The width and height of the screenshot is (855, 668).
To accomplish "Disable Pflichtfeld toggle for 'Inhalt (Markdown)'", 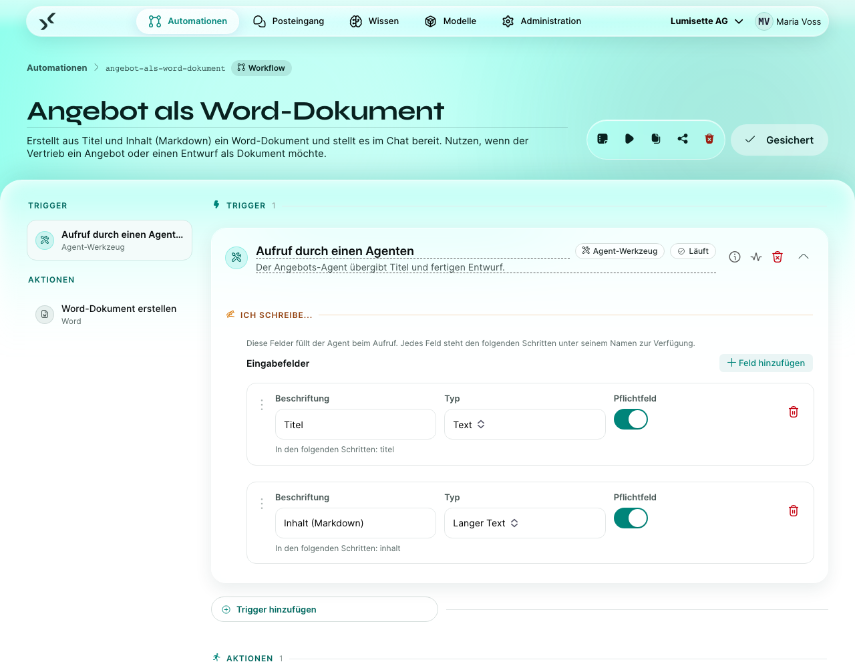I will tap(631, 518).
